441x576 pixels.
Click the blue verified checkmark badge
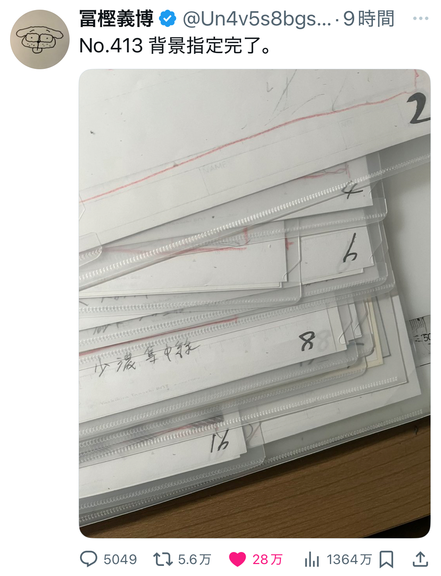(x=168, y=19)
